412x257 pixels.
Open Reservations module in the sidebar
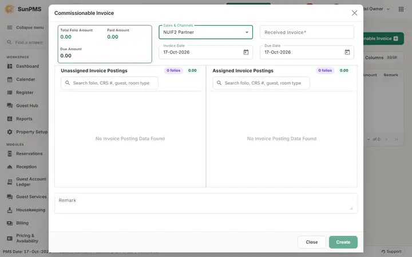coord(26,154)
